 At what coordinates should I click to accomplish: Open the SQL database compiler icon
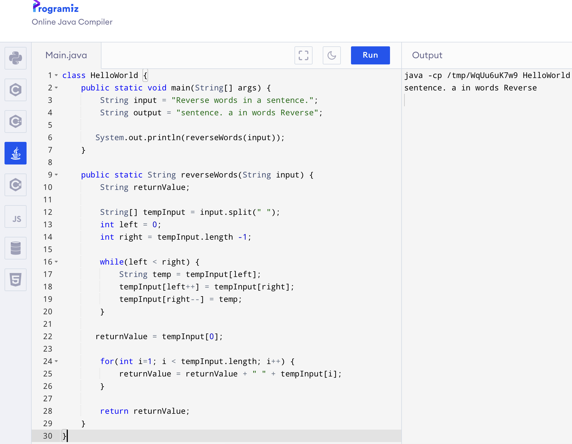pyautogui.click(x=16, y=248)
